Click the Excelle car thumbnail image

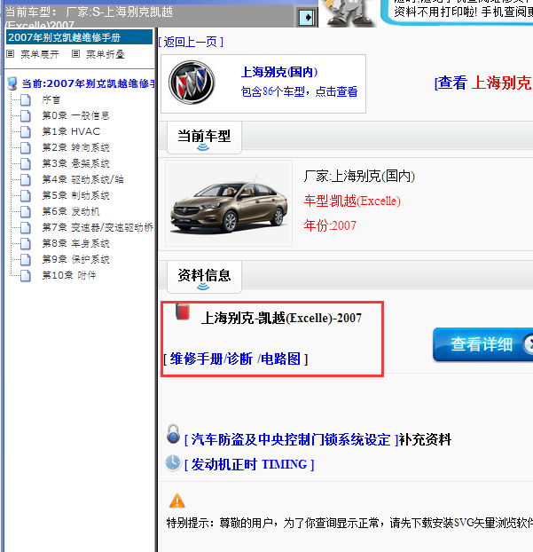tap(229, 203)
